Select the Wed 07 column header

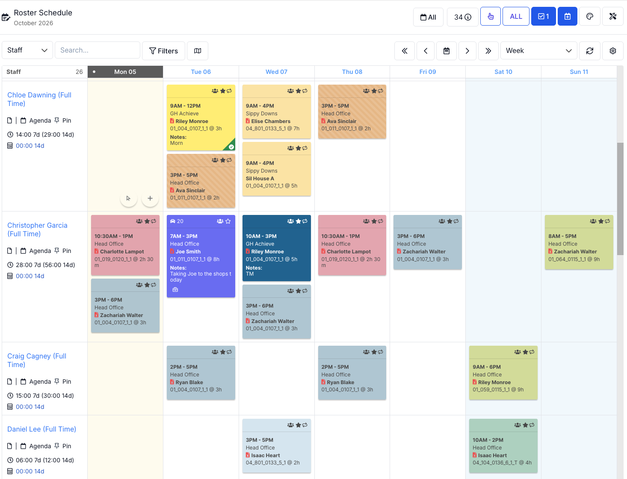coord(277,72)
